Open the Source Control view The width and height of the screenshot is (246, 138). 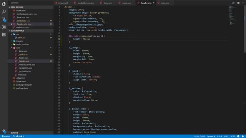tap(4, 19)
